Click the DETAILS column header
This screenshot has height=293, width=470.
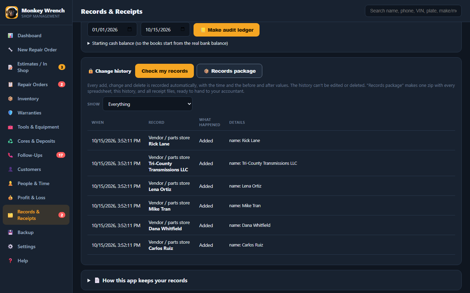click(237, 122)
